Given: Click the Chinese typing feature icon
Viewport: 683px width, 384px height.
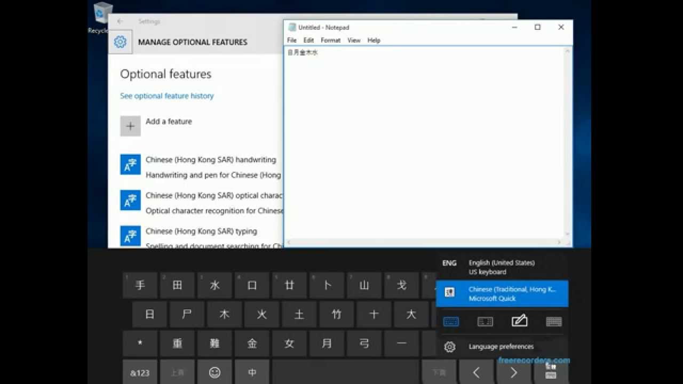Looking at the screenshot, I should tap(130, 236).
